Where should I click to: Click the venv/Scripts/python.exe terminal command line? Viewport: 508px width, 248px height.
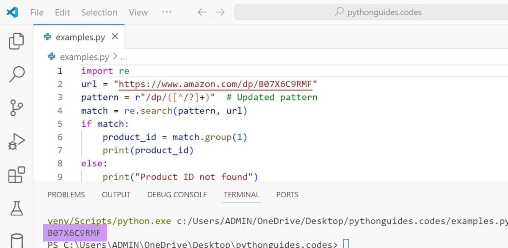click(x=278, y=221)
